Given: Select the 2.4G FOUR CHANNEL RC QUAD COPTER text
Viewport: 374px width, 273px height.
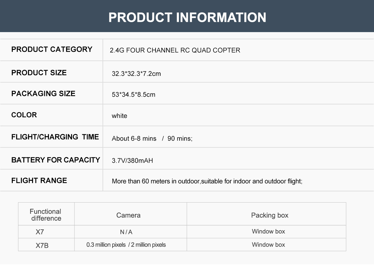Looking at the screenshot, I should pyautogui.click(x=175, y=50).
